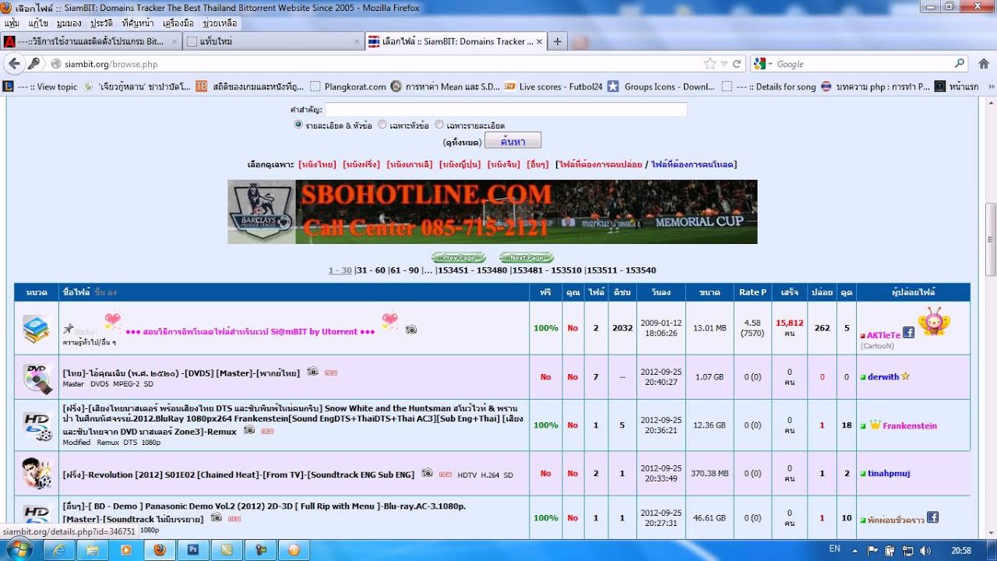
Task: Close the แท็บใหม่ tab
Action: (x=357, y=41)
